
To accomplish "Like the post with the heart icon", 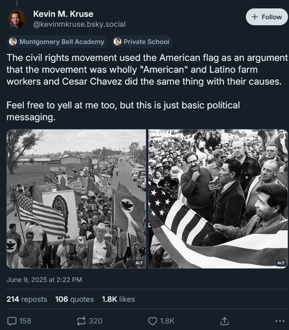I will (153, 321).
